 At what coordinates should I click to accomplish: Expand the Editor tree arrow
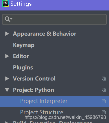click(x=7, y=56)
